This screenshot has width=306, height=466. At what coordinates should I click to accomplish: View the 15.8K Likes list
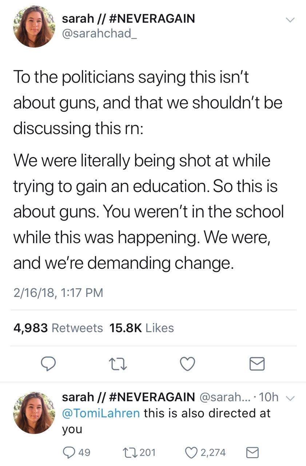click(x=142, y=328)
